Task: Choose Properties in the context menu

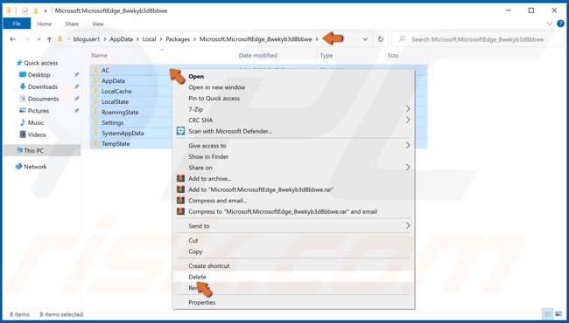Action: click(x=293, y=302)
